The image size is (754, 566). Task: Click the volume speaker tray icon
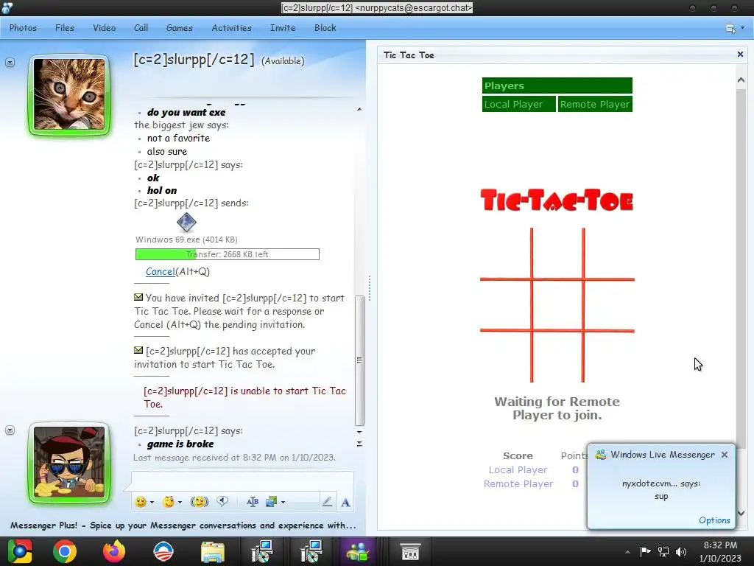pos(681,551)
